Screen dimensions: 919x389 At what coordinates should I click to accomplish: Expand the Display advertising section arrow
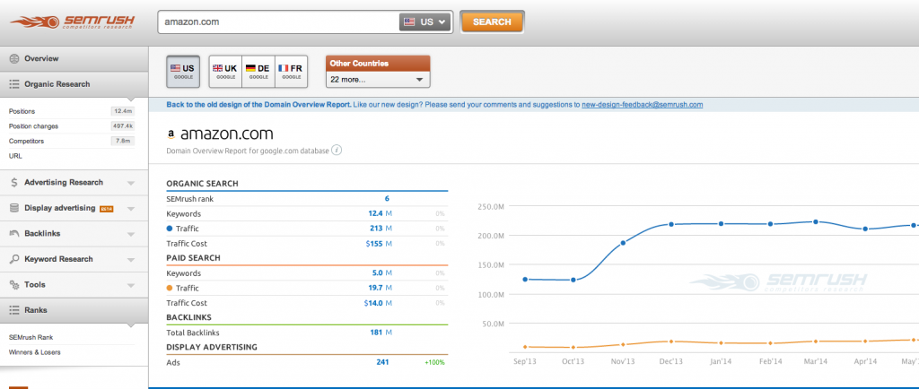coord(131,209)
